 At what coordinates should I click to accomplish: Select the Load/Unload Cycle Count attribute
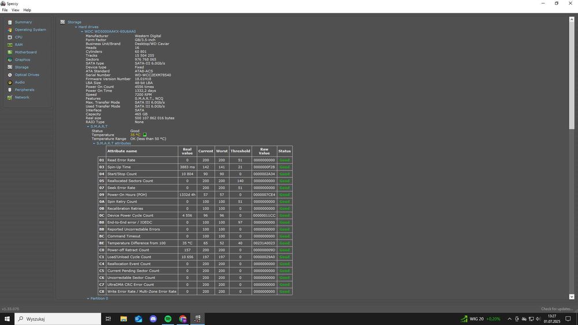pos(129,257)
